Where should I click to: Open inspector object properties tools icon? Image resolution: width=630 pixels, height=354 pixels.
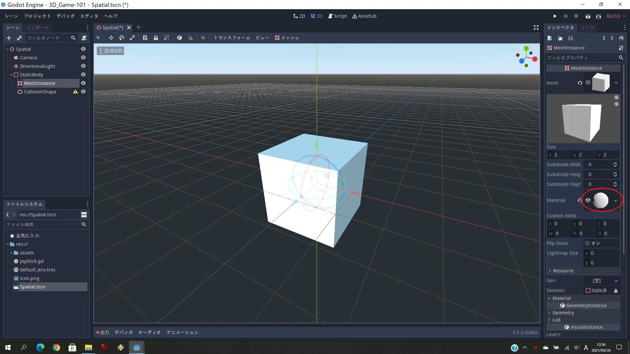[621, 48]
